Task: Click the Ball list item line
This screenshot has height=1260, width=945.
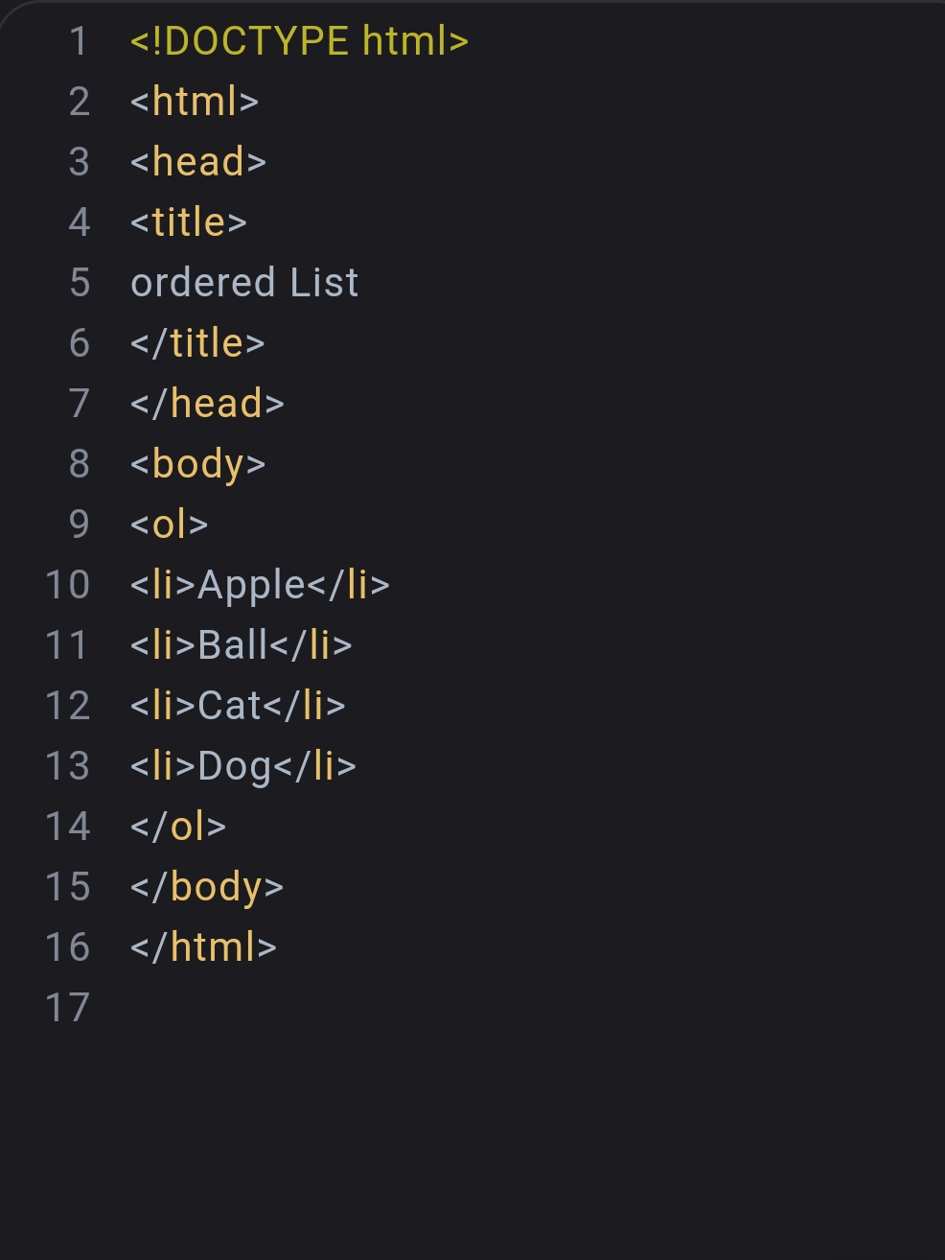Action: [x=242, y=645]
